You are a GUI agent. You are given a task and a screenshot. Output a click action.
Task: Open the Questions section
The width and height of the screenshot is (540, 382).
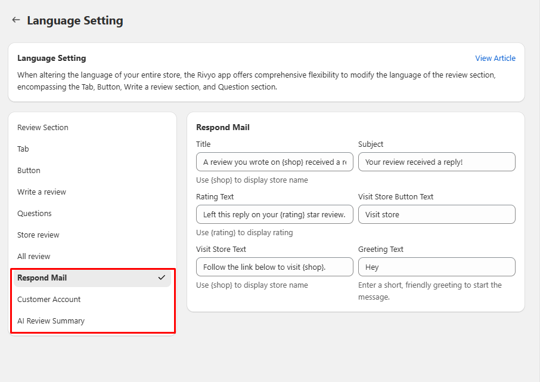[x=35, y=214]
